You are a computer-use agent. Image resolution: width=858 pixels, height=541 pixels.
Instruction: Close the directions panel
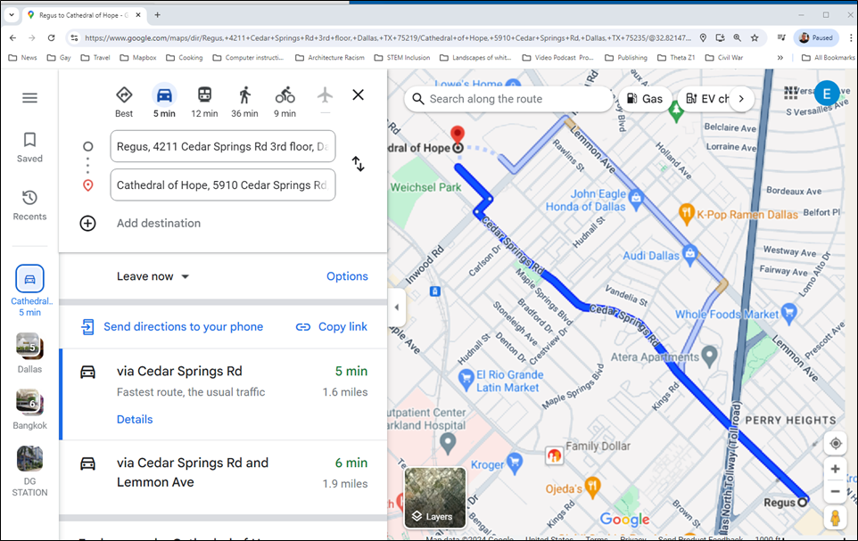point(358,95)
